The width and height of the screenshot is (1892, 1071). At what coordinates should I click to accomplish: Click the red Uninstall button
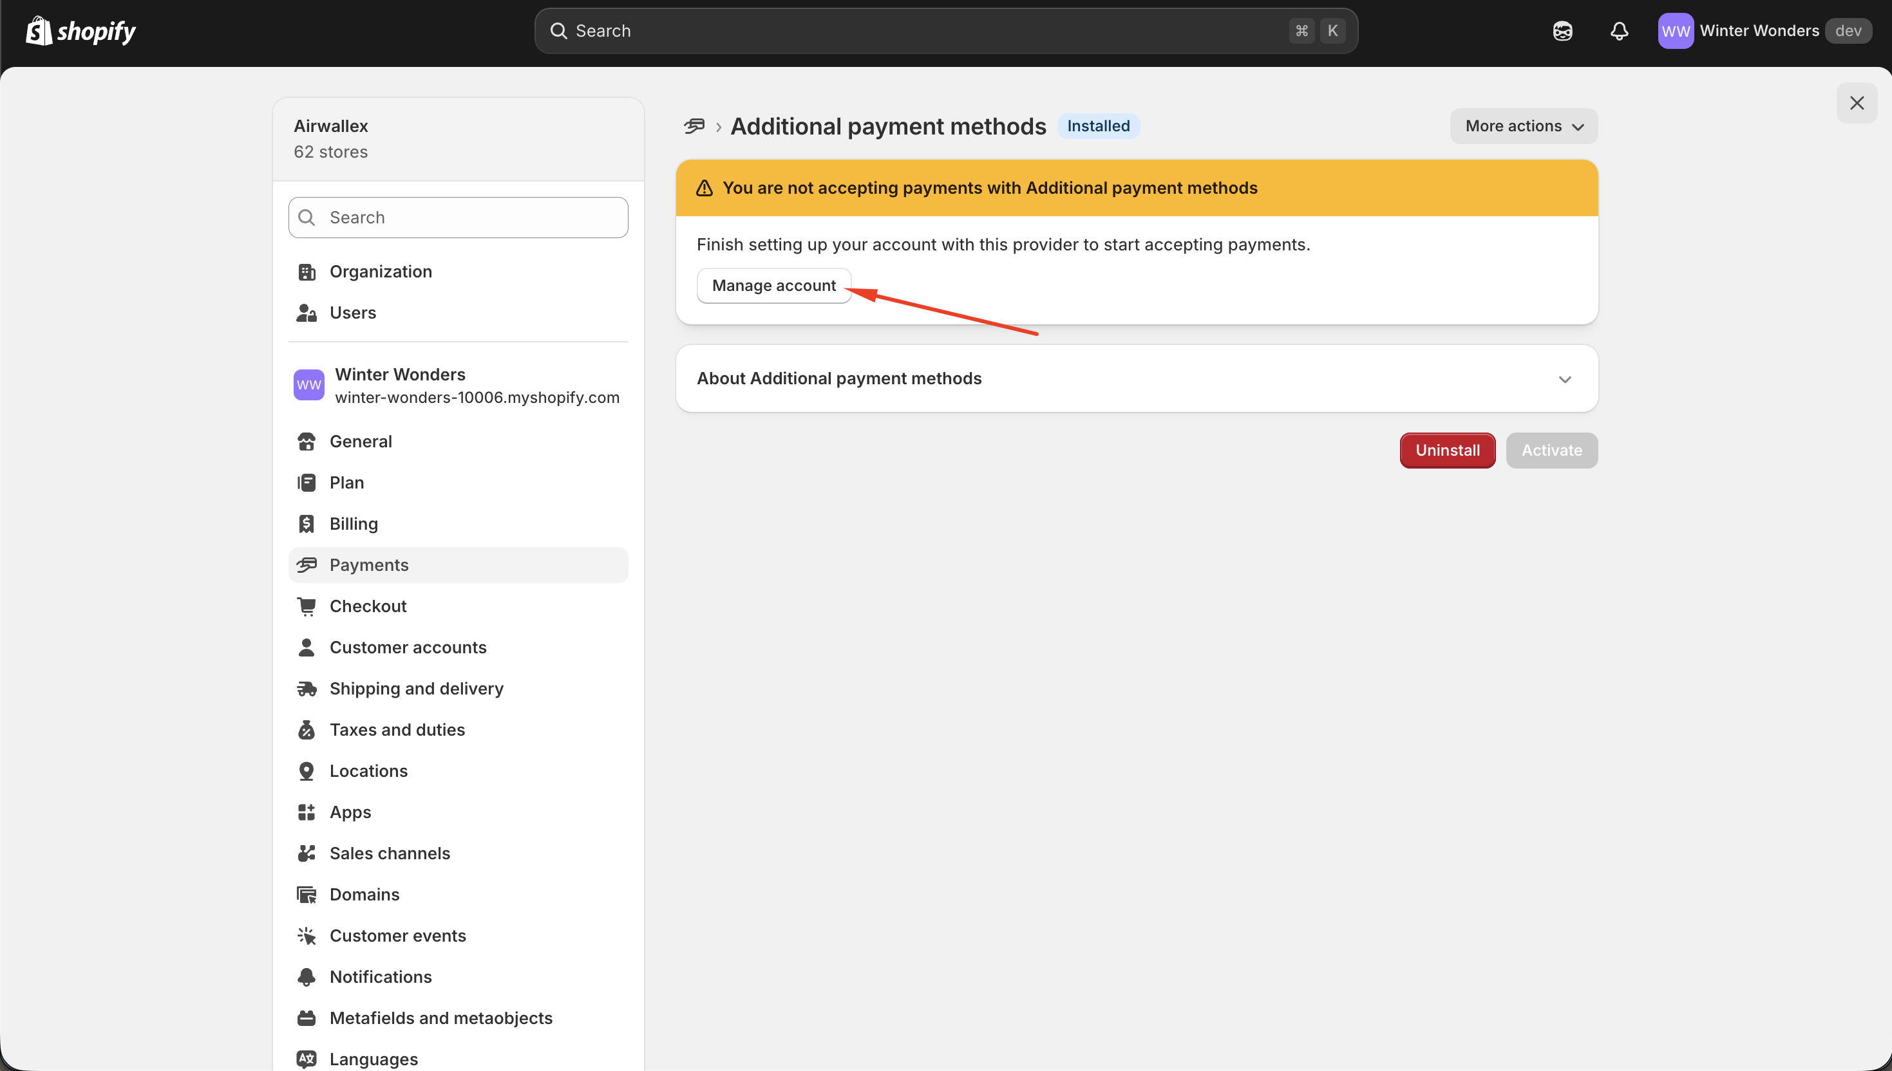pos(1447,451)
